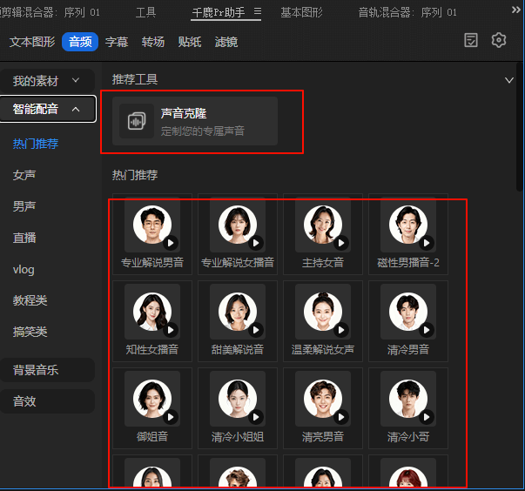Switch to the 音频 tab

[80, 42]
